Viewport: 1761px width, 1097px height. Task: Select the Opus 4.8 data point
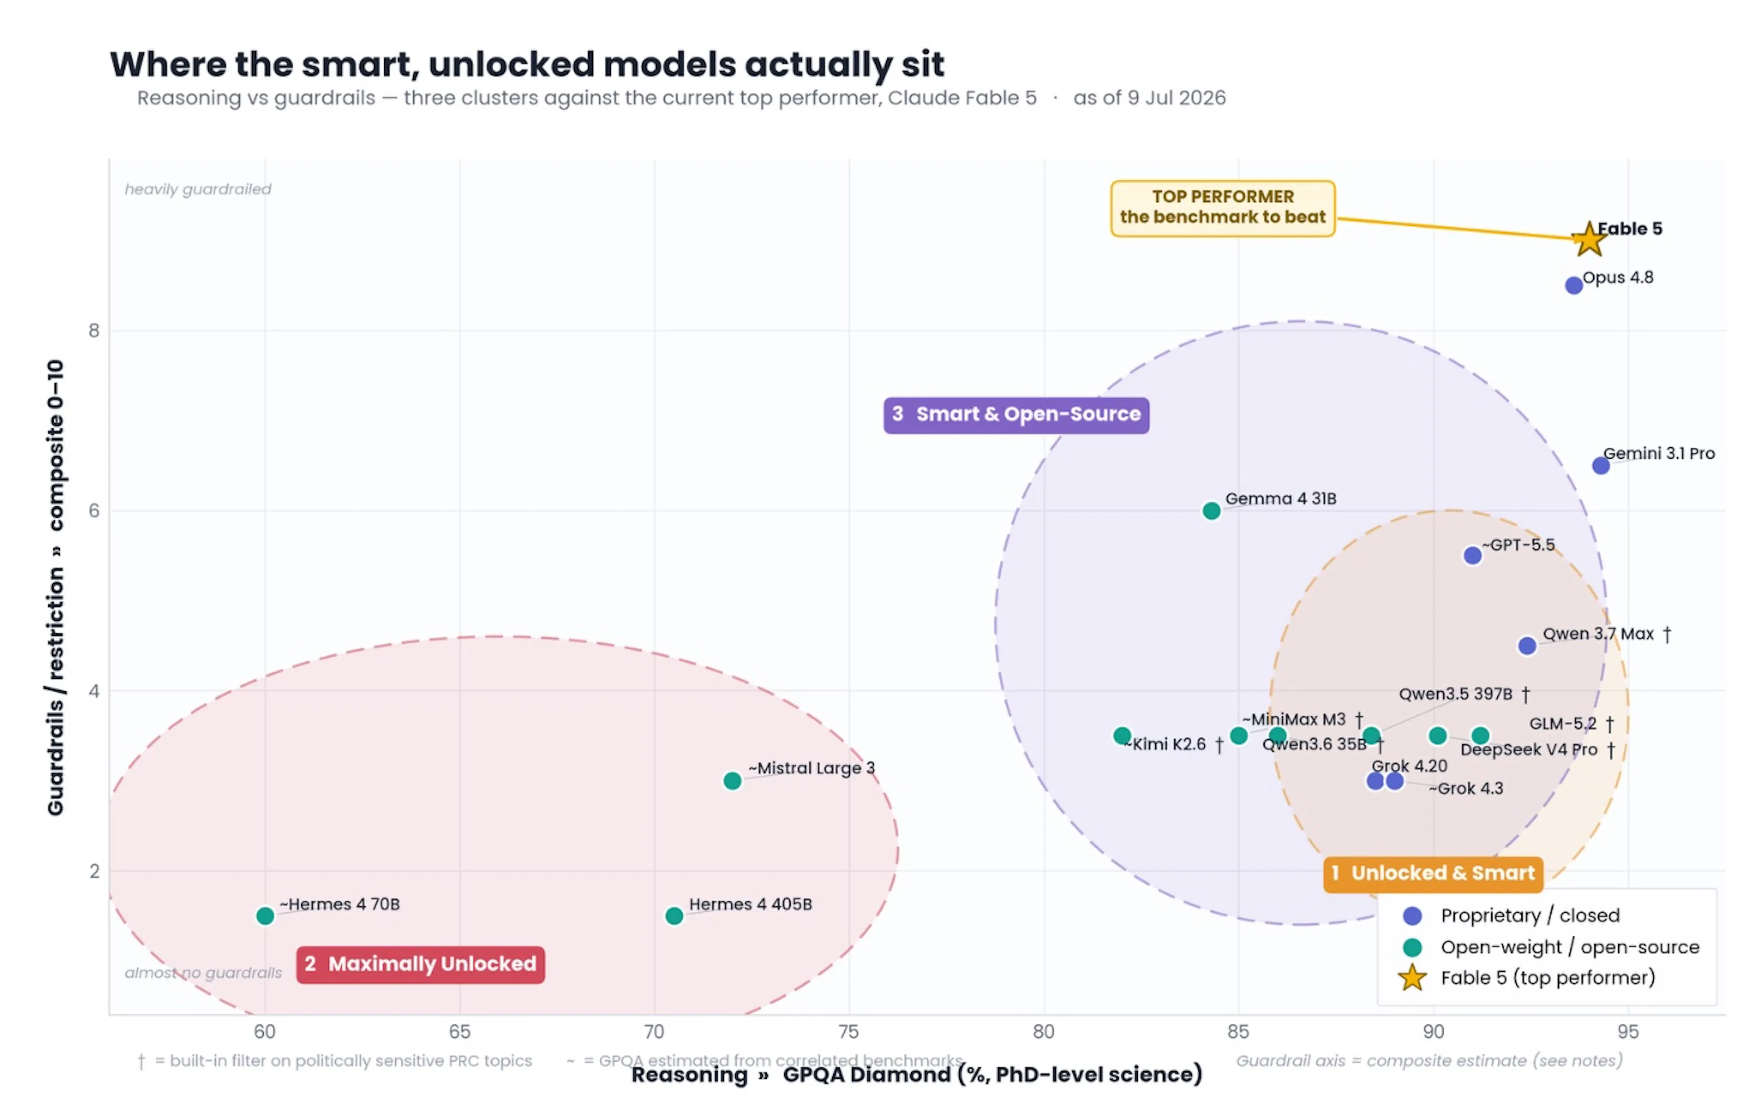pos(1573,285)
